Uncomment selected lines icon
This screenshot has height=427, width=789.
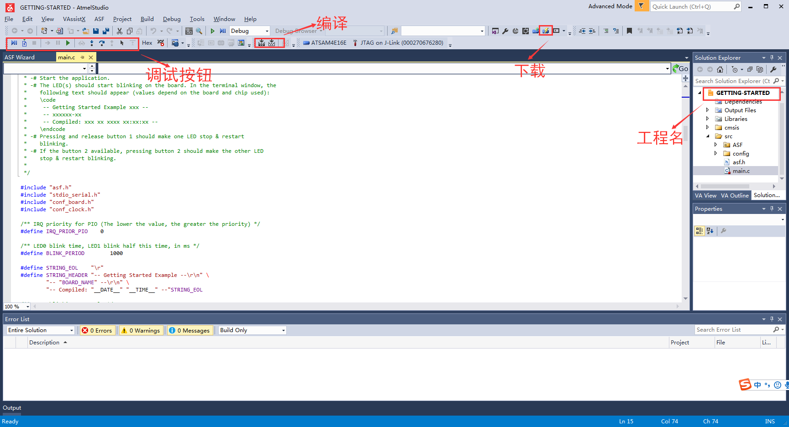[616, 31]
